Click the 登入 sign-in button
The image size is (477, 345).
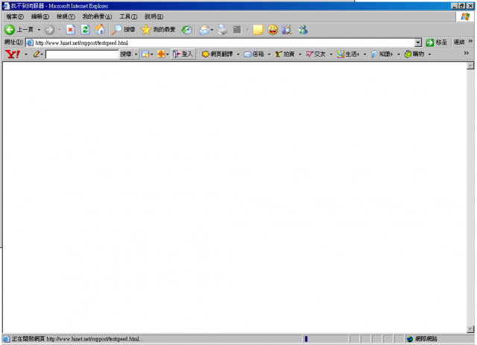[x=183, y=54]
